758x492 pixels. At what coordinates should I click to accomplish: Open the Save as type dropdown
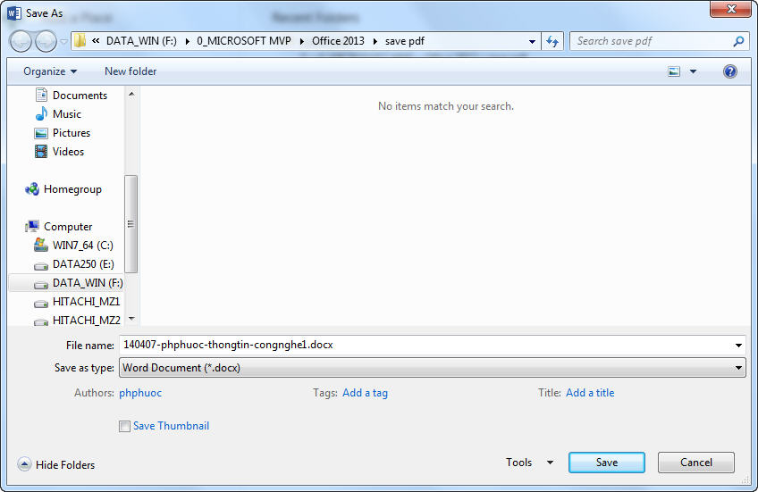[x=738, y=367]
